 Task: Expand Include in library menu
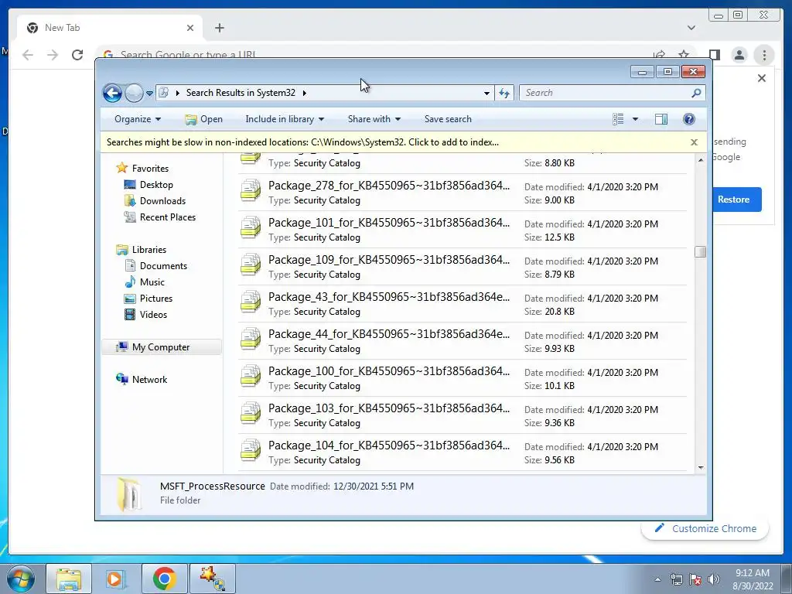[285, 119]
